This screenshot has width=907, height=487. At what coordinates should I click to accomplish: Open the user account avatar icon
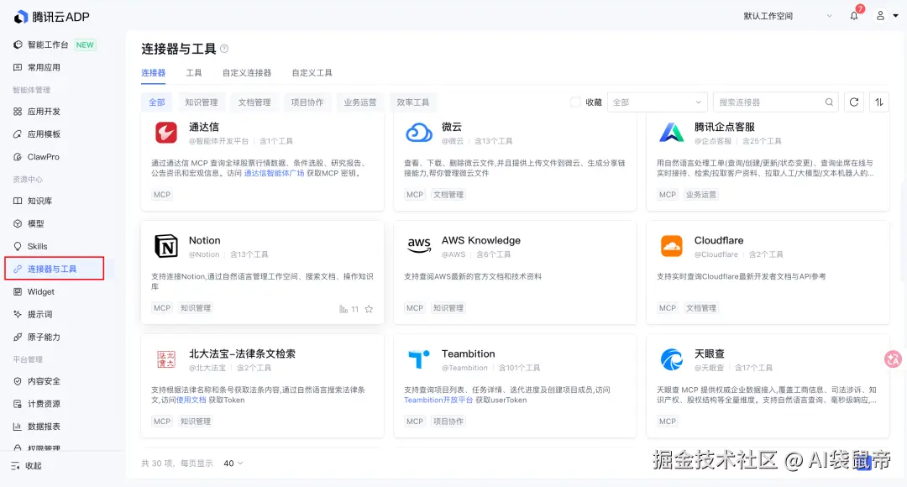(x=880, y=16)
